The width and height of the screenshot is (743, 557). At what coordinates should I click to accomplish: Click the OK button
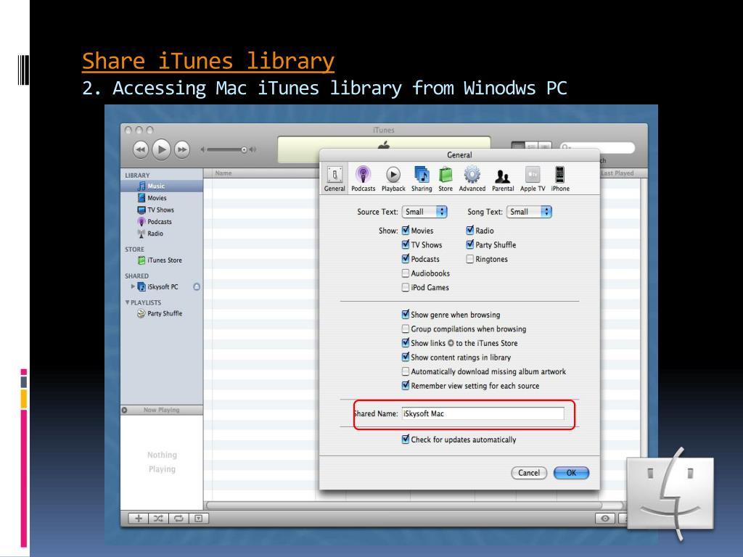click(x=572, y=473)
